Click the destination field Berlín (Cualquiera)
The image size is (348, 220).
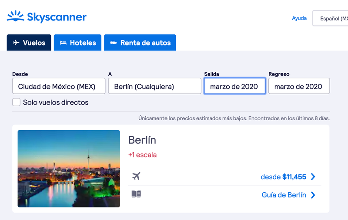(155, 86)
